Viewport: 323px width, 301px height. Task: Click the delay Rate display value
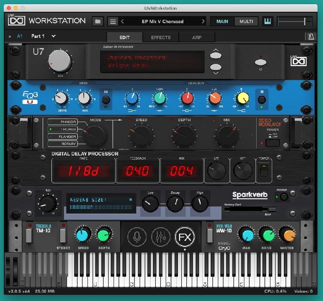(x=83, y=170)
